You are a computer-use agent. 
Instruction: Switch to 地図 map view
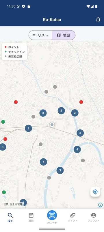tap(64, 35)
